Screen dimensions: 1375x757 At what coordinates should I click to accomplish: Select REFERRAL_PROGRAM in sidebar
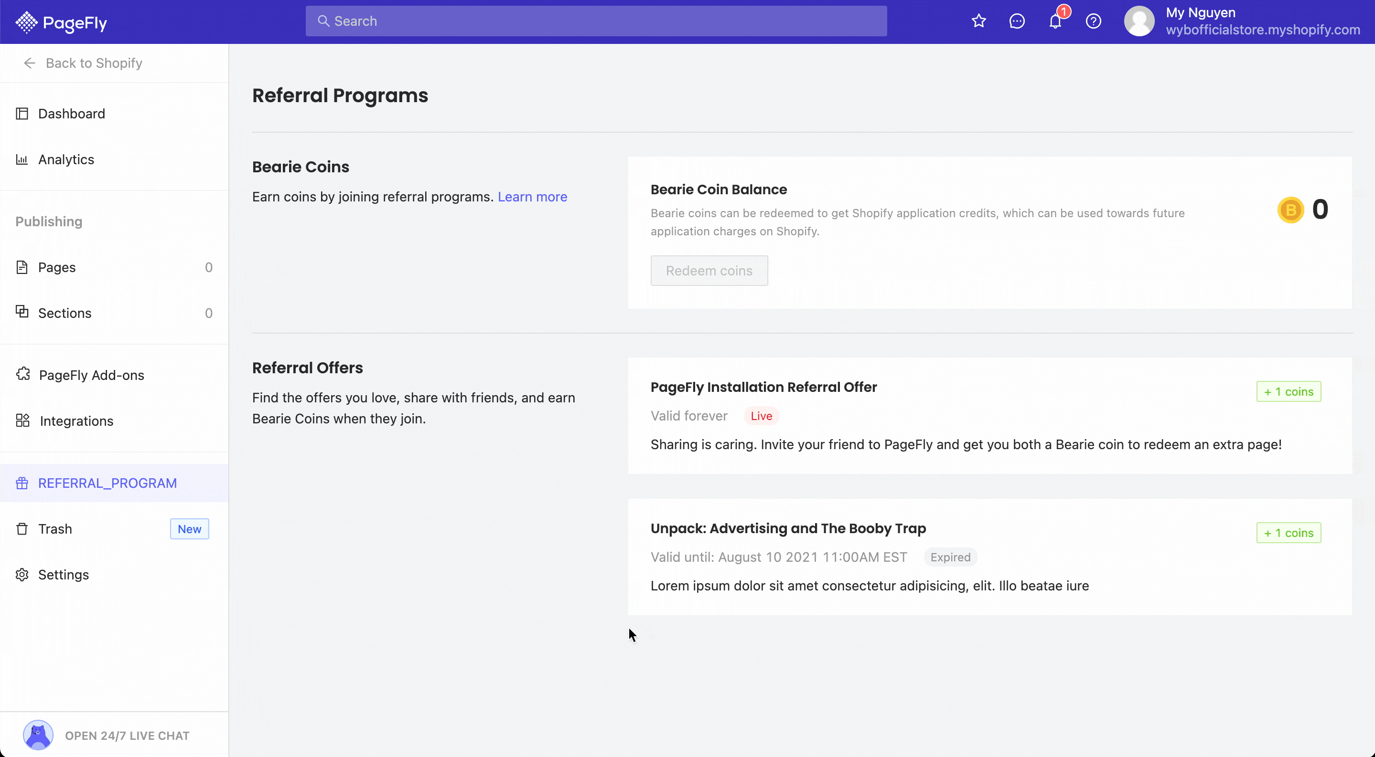[x=114, y=483]
